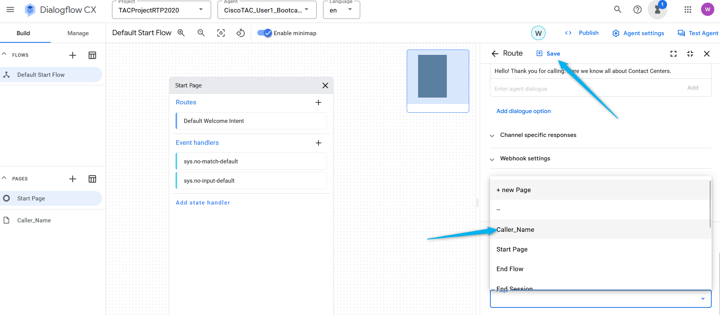The width and height of the screenshot is (720, 315).
Task: Collapse the PAGES section
Action: pyautogui.click(x=4, y=178)
